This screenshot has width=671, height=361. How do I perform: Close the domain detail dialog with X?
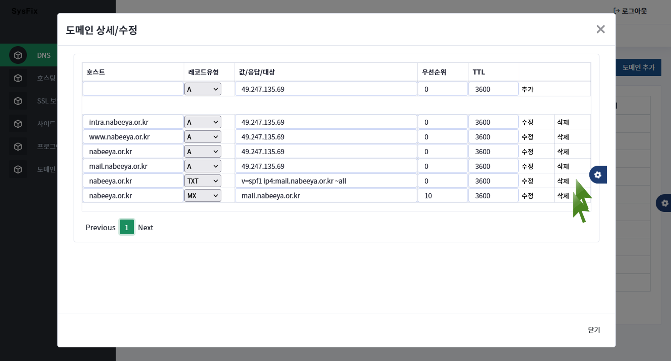click(601, 29)
